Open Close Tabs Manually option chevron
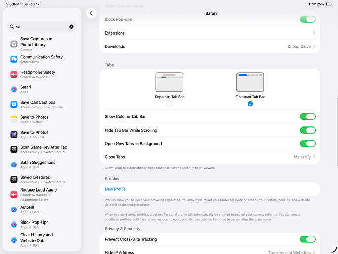This screenshot has width=338, height=254. (x=314, y=157)
